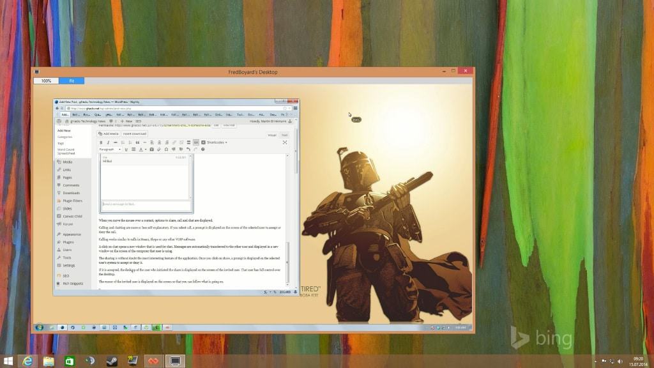Viewport: 654px width, 368px height.
Task: Click the volume speaker icon in system tray
Action: tap(620, 362)
